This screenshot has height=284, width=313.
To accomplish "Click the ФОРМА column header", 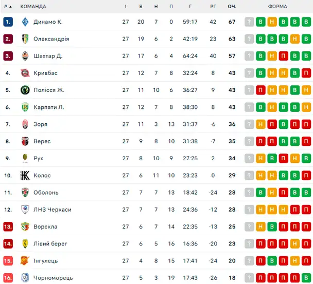I will pyautogui.click(x=277, y=6).
